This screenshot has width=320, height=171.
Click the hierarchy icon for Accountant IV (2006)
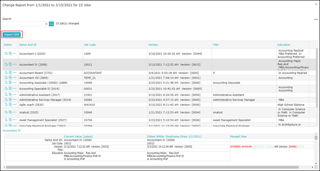click(10, 64)
